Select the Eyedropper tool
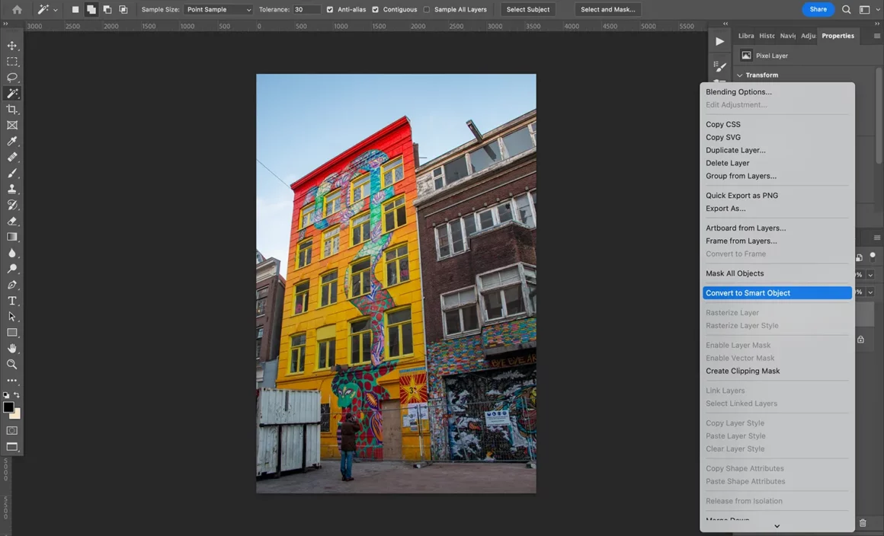 pyautogui.click(x=12, y=141)
